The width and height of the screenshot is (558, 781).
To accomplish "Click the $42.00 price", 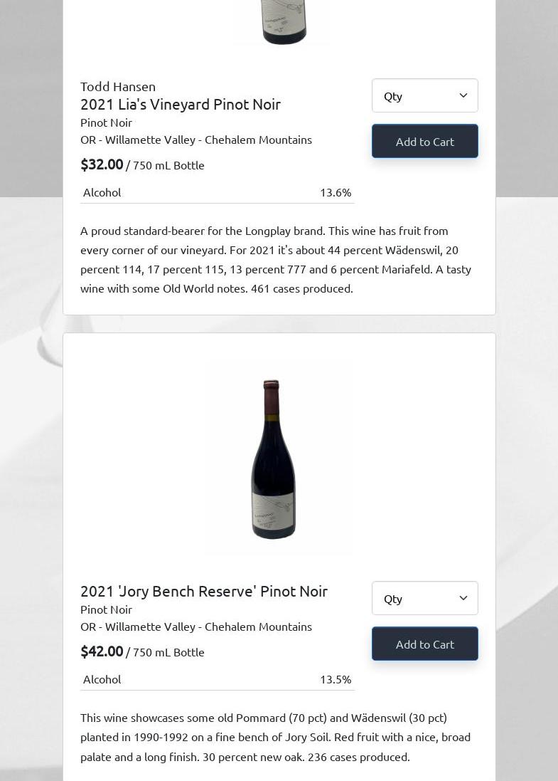I will pyautogui.click(x=102, y=651).
